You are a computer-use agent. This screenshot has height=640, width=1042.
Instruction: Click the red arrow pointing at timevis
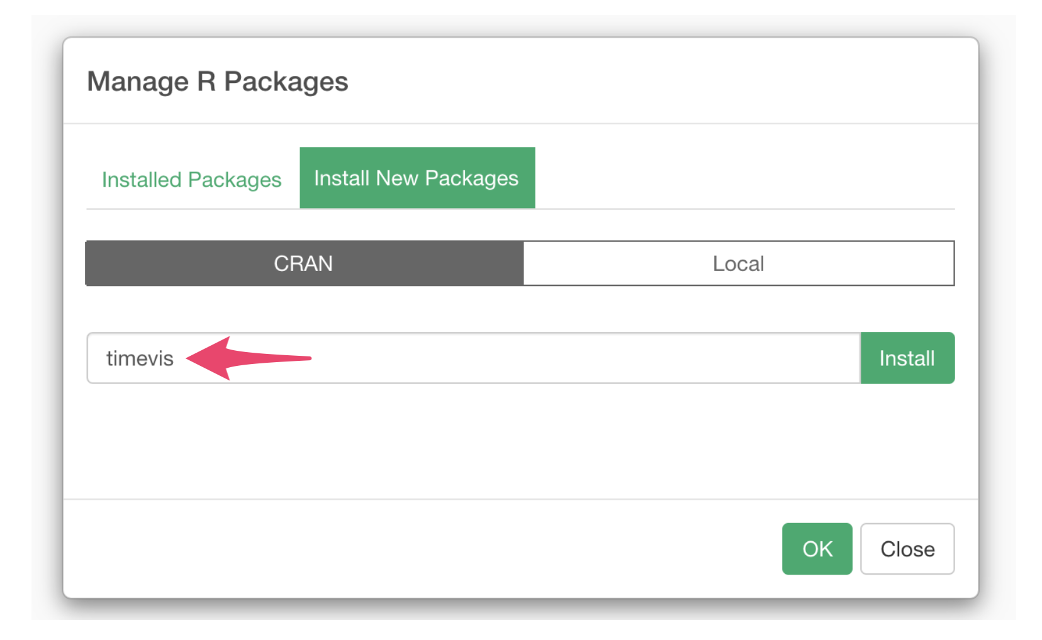[x=249, y=358]
